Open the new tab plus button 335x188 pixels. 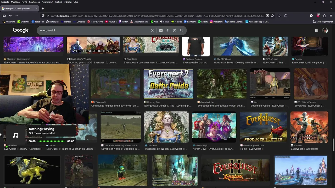point(43,8)
